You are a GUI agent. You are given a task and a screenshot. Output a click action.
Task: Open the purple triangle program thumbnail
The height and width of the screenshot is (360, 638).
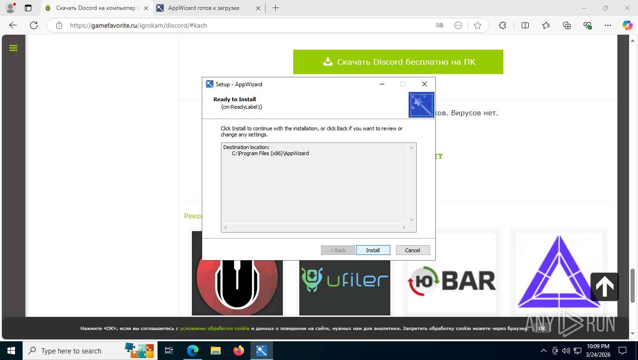[x=559, y=273]
